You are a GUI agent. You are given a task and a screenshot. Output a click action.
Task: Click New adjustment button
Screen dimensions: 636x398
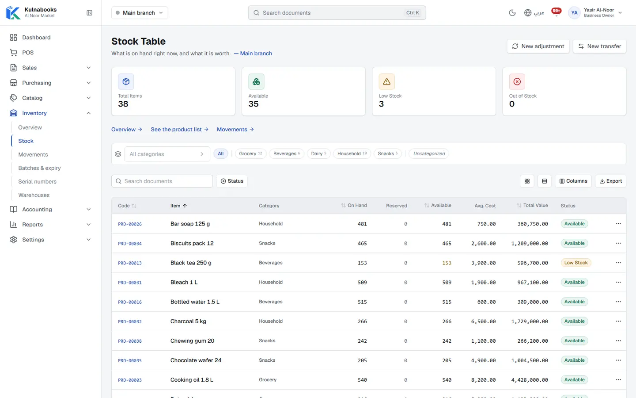pyautogui.click(x=538, y=46)
